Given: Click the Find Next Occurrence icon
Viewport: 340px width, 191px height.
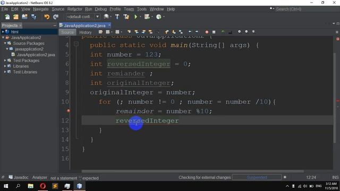Looking at the screenshot, I should pos(143,32).
